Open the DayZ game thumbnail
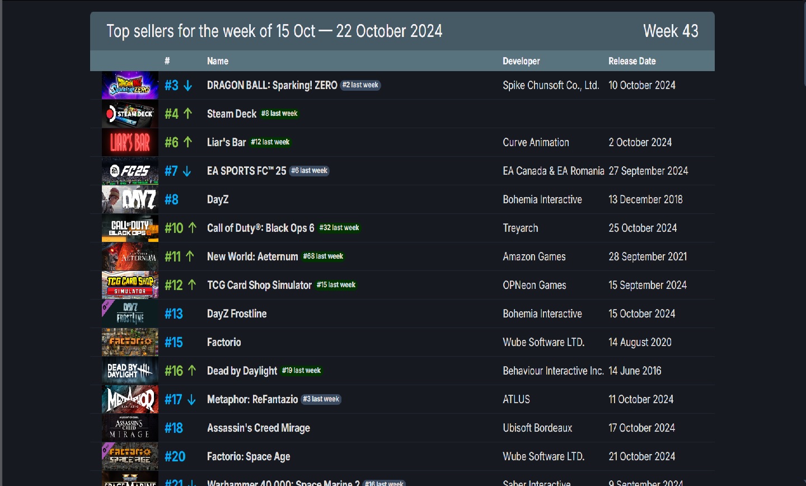This screenshot has width=806, height=486. click(130, 199)
